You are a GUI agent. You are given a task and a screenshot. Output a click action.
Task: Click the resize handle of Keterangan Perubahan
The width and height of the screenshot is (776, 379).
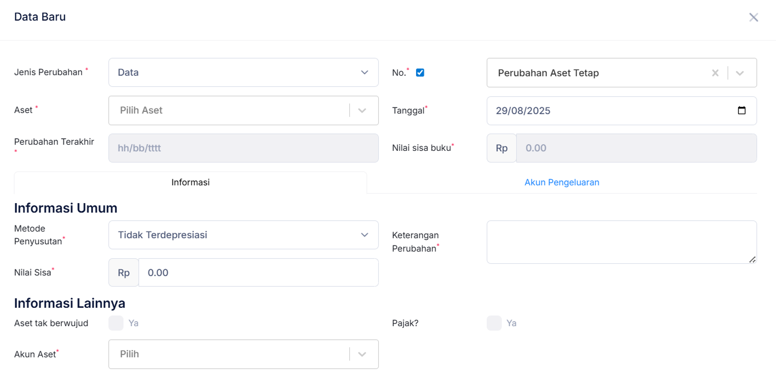point(752,259)
